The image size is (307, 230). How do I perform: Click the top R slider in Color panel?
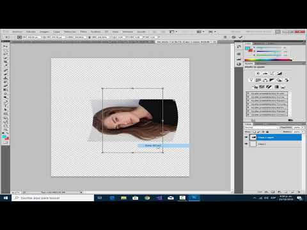click(x=270, y=48)
